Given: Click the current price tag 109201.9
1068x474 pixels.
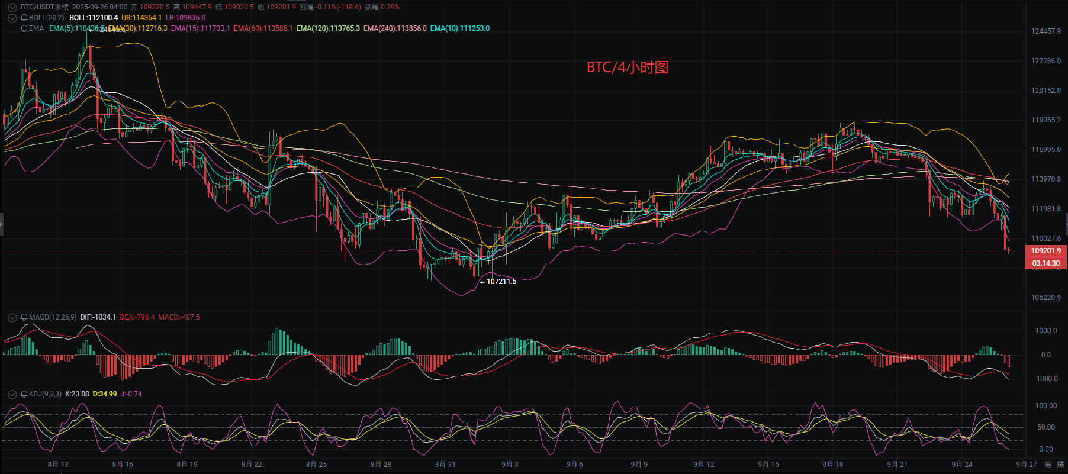Looking at the screenshot, I should [1046, 251].
